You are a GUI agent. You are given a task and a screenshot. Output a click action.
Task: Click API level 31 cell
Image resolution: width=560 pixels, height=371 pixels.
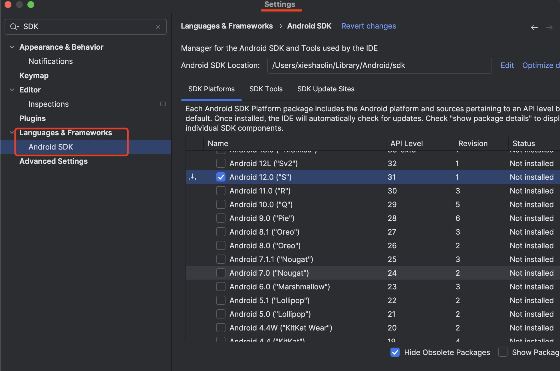coord(392,177)
